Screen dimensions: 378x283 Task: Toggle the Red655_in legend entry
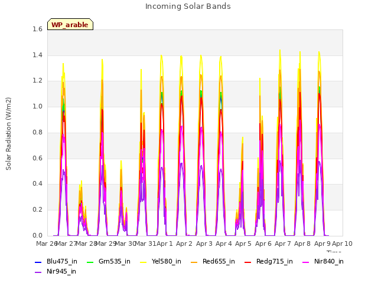click(213, 262)
